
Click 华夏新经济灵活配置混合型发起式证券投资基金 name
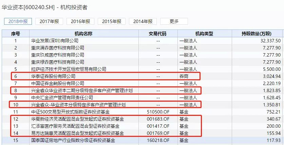coord(77,119)
